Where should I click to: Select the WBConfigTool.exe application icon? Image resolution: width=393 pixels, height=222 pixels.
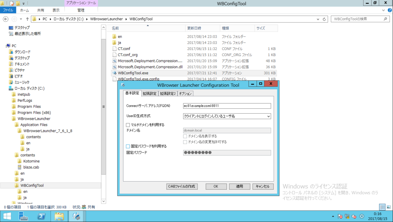pyautogui.click(x=114, y=73)
